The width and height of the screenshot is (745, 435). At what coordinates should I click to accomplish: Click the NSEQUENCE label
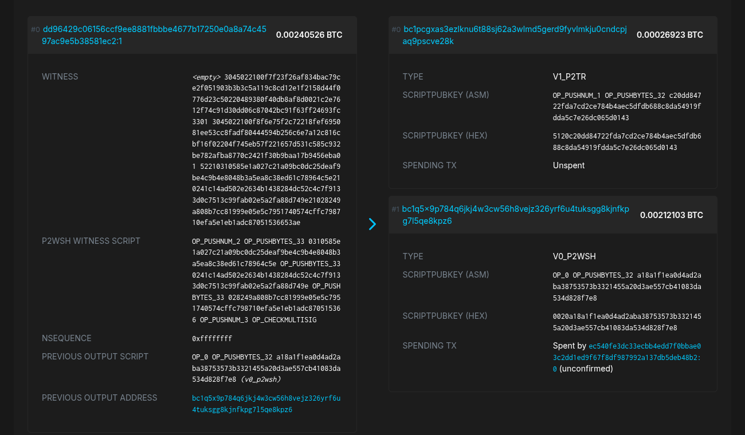(x=66, y=338)
